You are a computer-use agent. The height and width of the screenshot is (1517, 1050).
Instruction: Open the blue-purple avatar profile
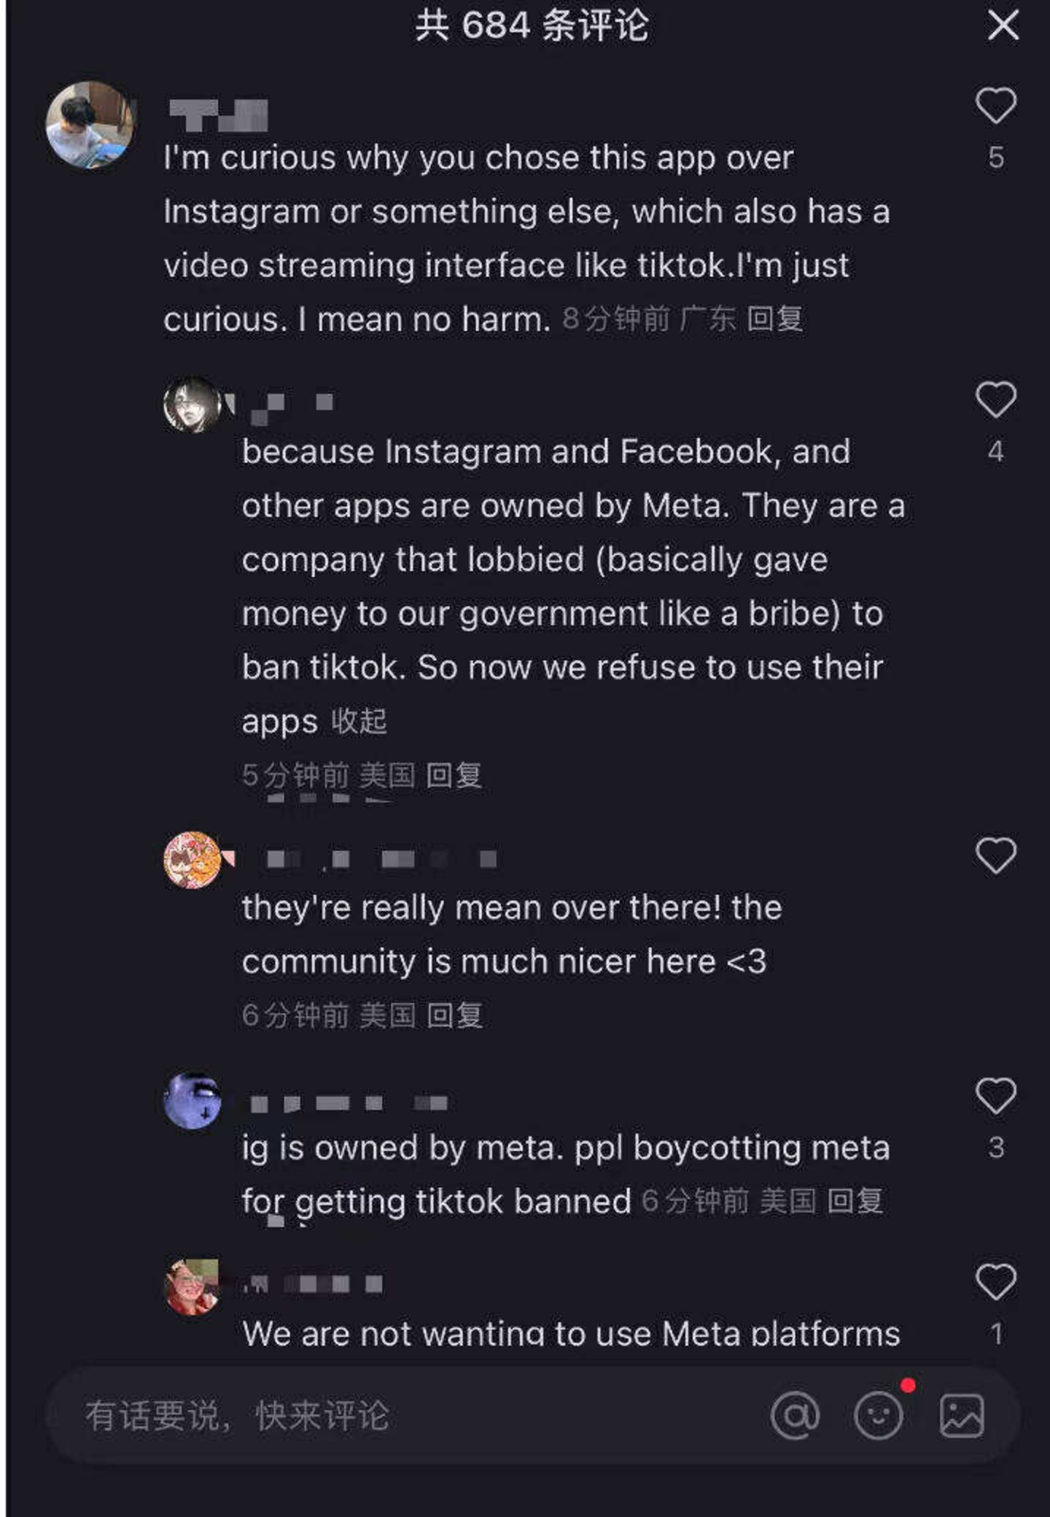click(192, 1101)
